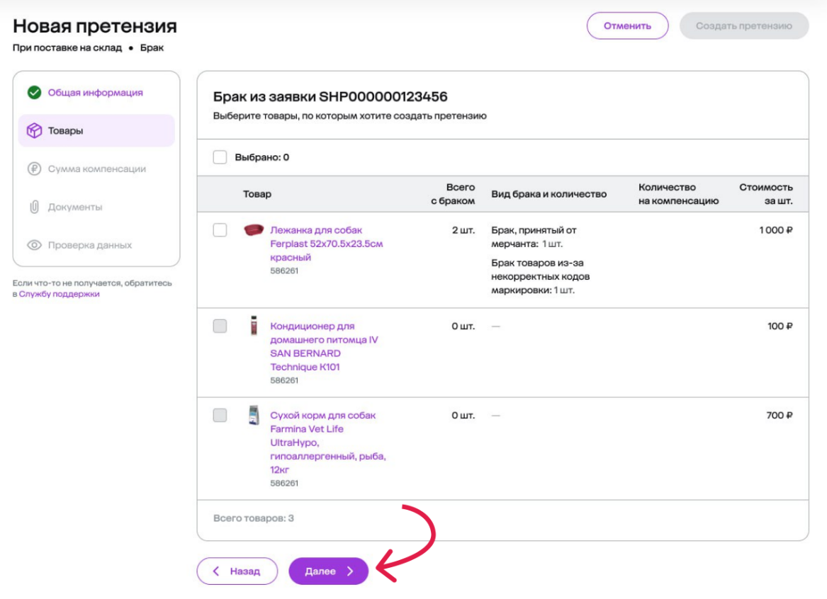Click the Отменить button
Viewport: 827px width, 599px height.
point(628,25)
